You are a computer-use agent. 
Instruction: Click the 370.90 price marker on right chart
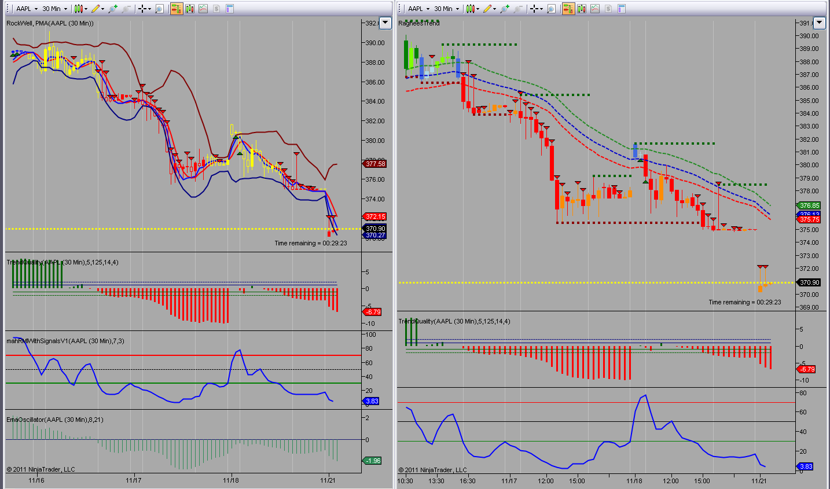tap(809, 282)
